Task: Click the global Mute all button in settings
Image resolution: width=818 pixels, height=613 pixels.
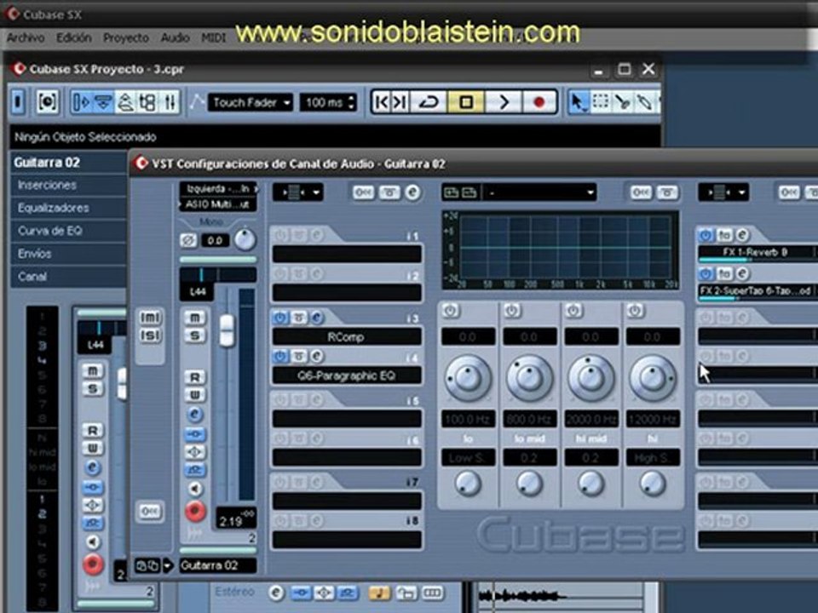Action: coord(150,318)
